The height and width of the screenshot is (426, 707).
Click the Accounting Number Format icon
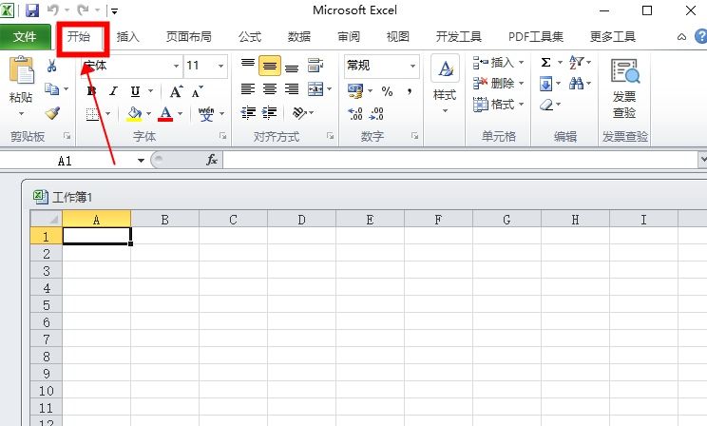pyautogui.click(x=355, y=91)
